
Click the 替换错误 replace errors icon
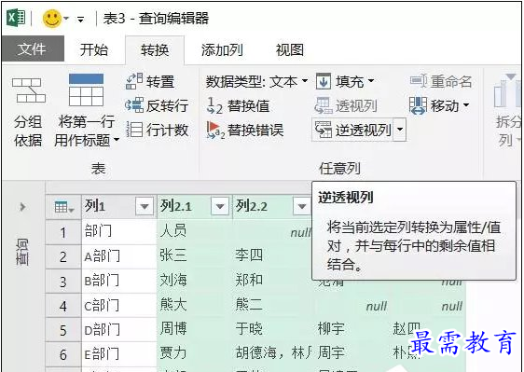pos(215,130)
